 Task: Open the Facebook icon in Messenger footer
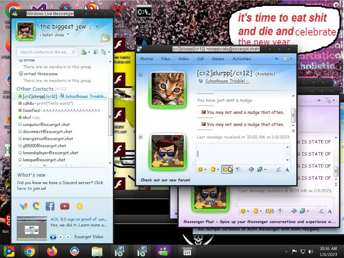[50, 206]
